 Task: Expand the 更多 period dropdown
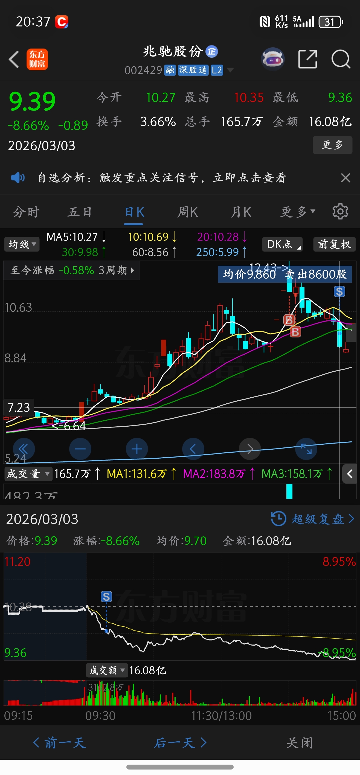(x=298, y=212)
